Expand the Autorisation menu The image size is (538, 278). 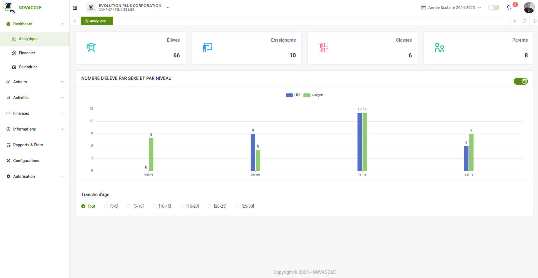coord(35,176)
